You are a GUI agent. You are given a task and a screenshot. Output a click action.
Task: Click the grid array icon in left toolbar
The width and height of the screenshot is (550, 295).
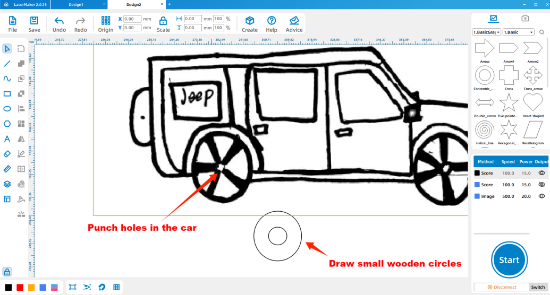click(x=21, y=124)
